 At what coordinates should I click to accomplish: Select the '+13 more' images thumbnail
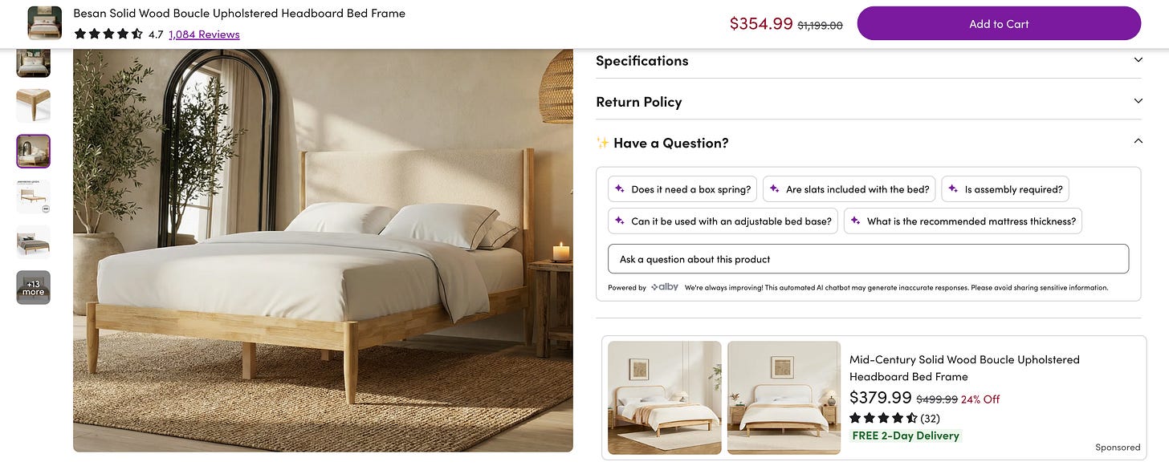click(x=34, y=287)
